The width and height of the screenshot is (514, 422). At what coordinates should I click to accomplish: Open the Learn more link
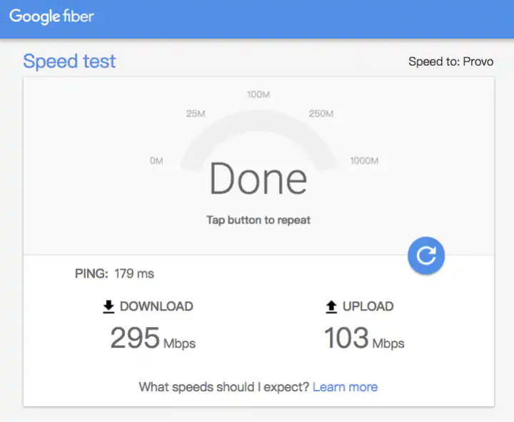tap(345, 386)
